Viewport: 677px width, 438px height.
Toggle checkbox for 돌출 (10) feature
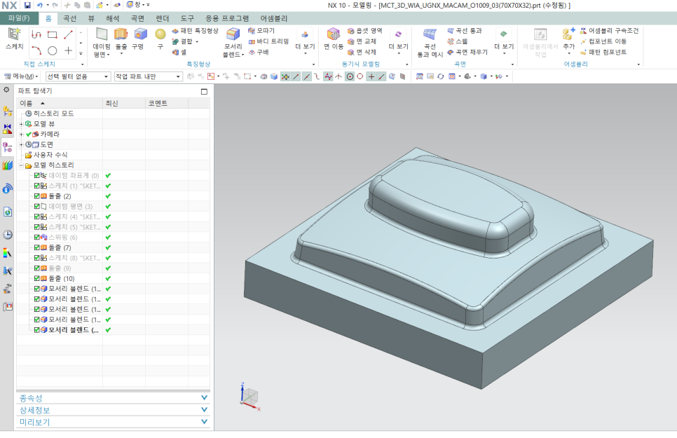click(x=37, y=279)
